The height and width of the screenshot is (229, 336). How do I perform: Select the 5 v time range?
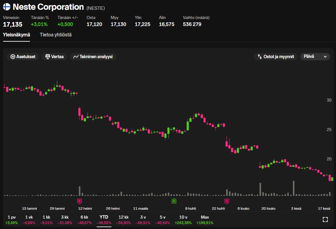[162, 220]
